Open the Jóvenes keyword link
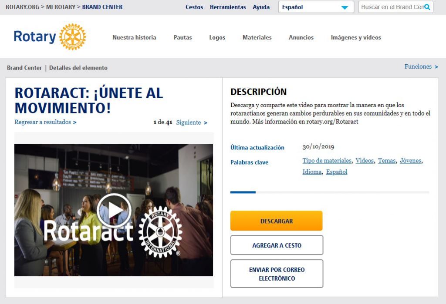 tap(410, 161)
